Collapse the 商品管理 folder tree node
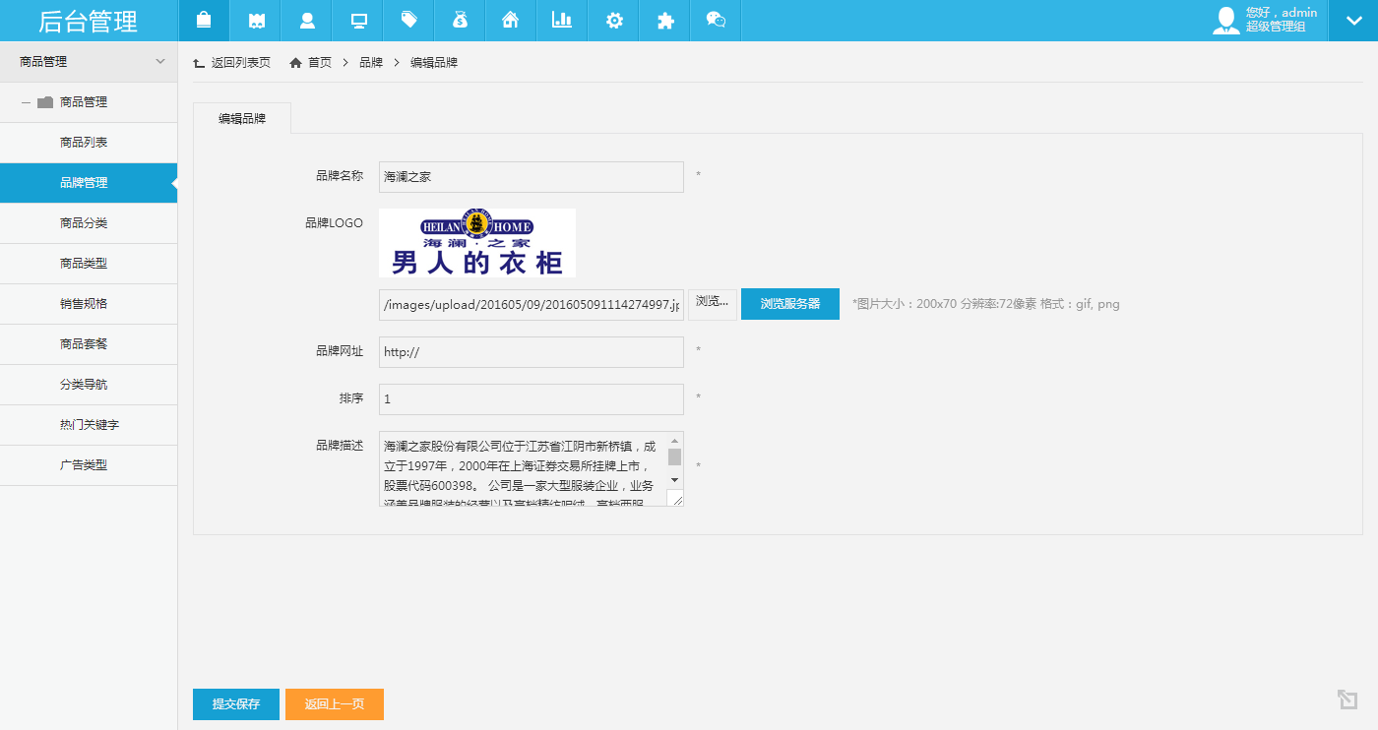1378x730 pixels. click(x=27, y=102)
